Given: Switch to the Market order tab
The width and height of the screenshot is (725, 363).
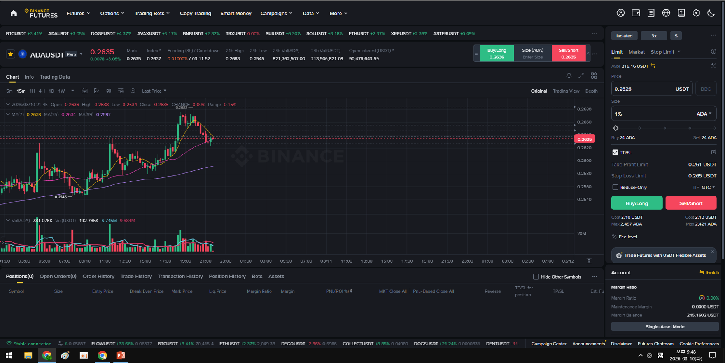Looking at the screenshot, I should pyautogui.click(x=636, y=52).
